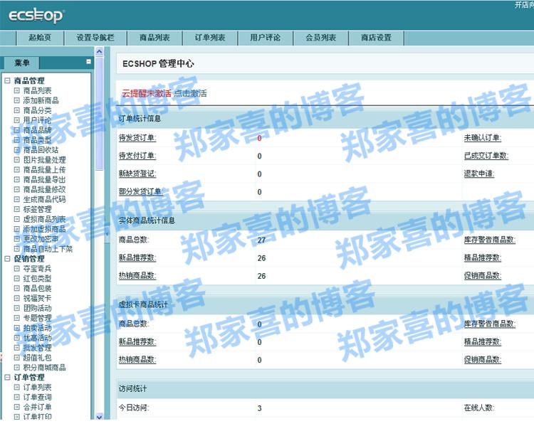Click the sidebar scrollbar down arrow
The image size is (534, 431).
pyautogui.click(x=99, y=416)
